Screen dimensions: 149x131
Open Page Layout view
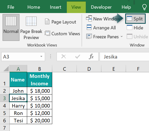pyautogui.click(x=60, y=22)
